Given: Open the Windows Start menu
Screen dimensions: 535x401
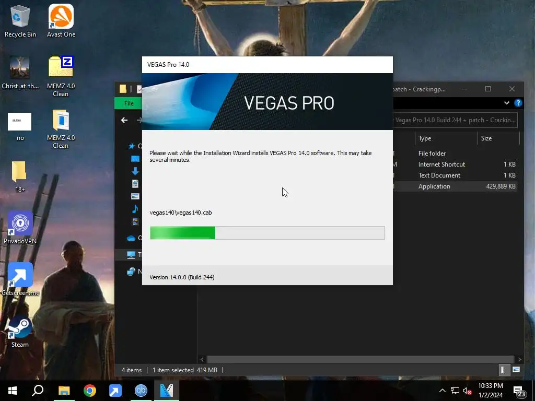Looking at the screenshot, I should coord(13,391).
